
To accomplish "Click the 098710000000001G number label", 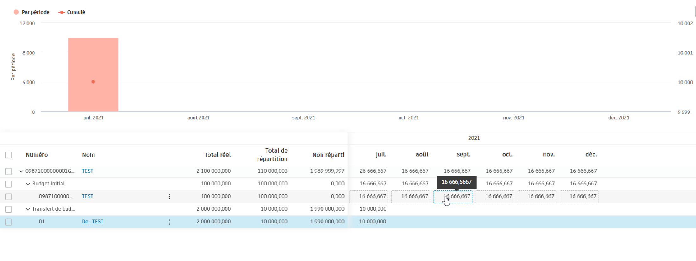I will coord(50,171).
